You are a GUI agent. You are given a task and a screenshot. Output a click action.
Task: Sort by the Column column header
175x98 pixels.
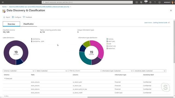click(75, 75)
